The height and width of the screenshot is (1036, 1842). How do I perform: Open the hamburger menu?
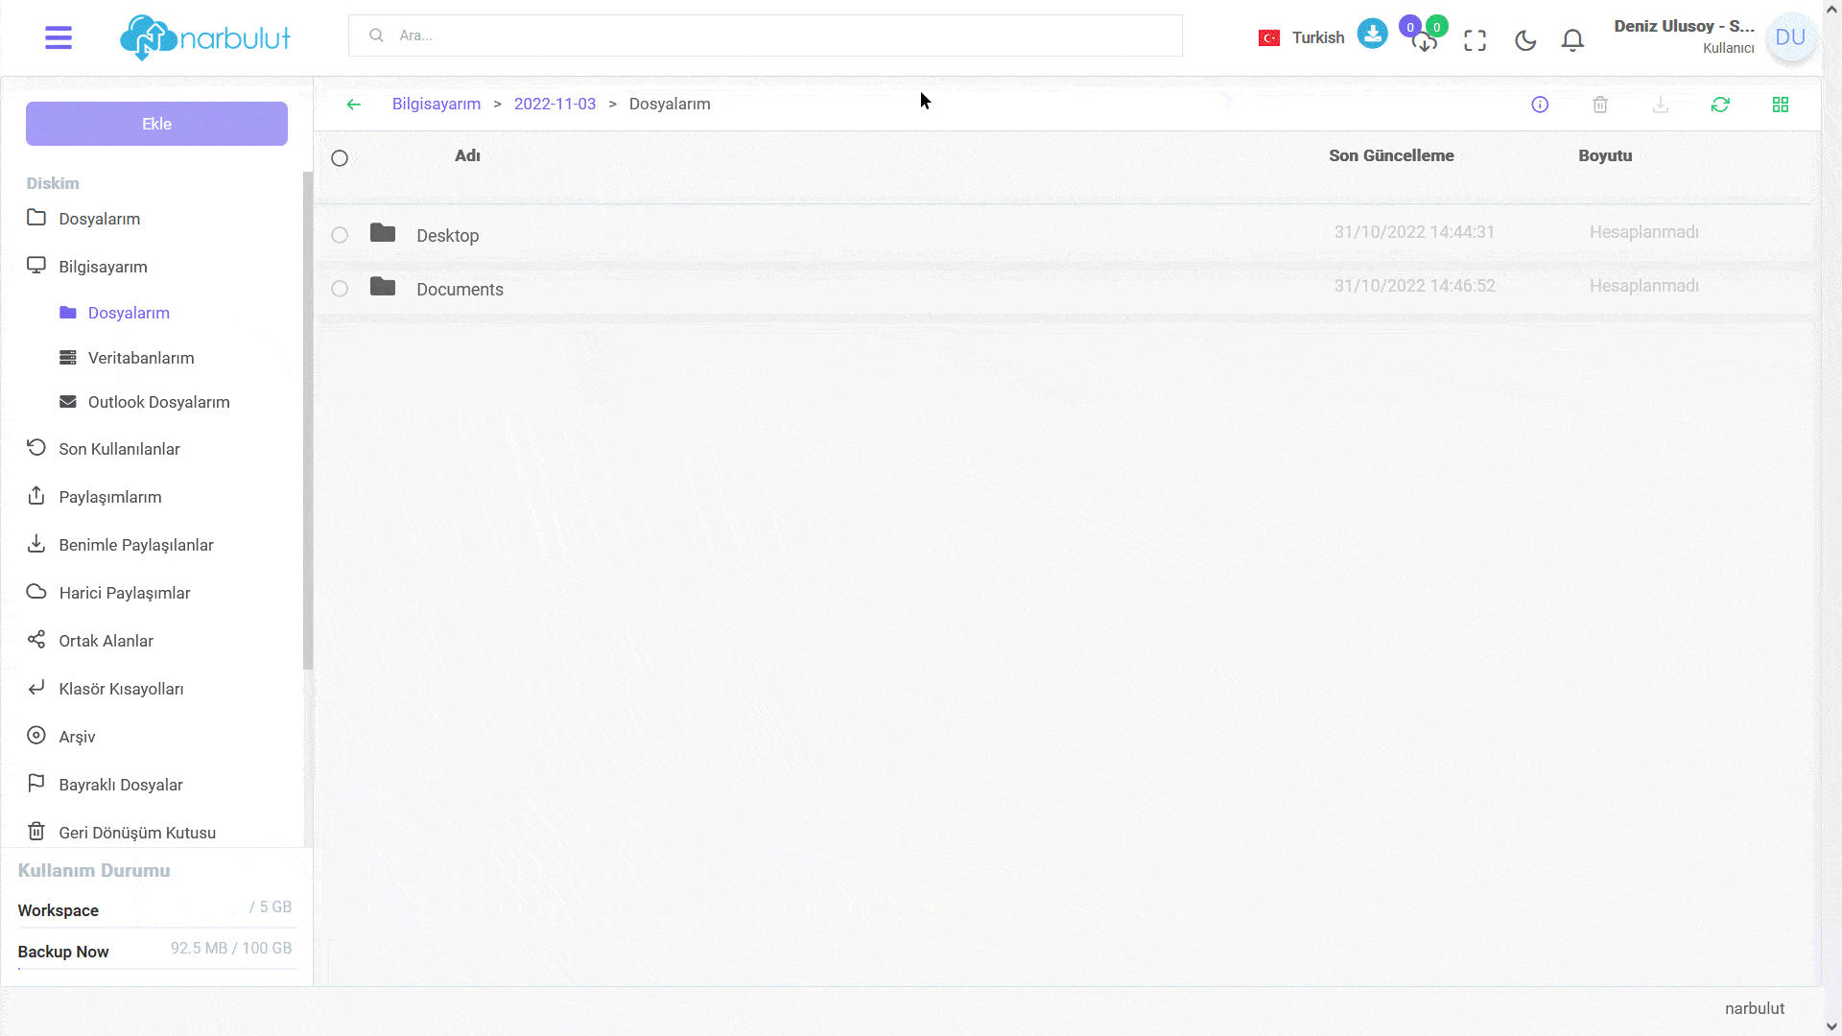click(x=59, y=37)
